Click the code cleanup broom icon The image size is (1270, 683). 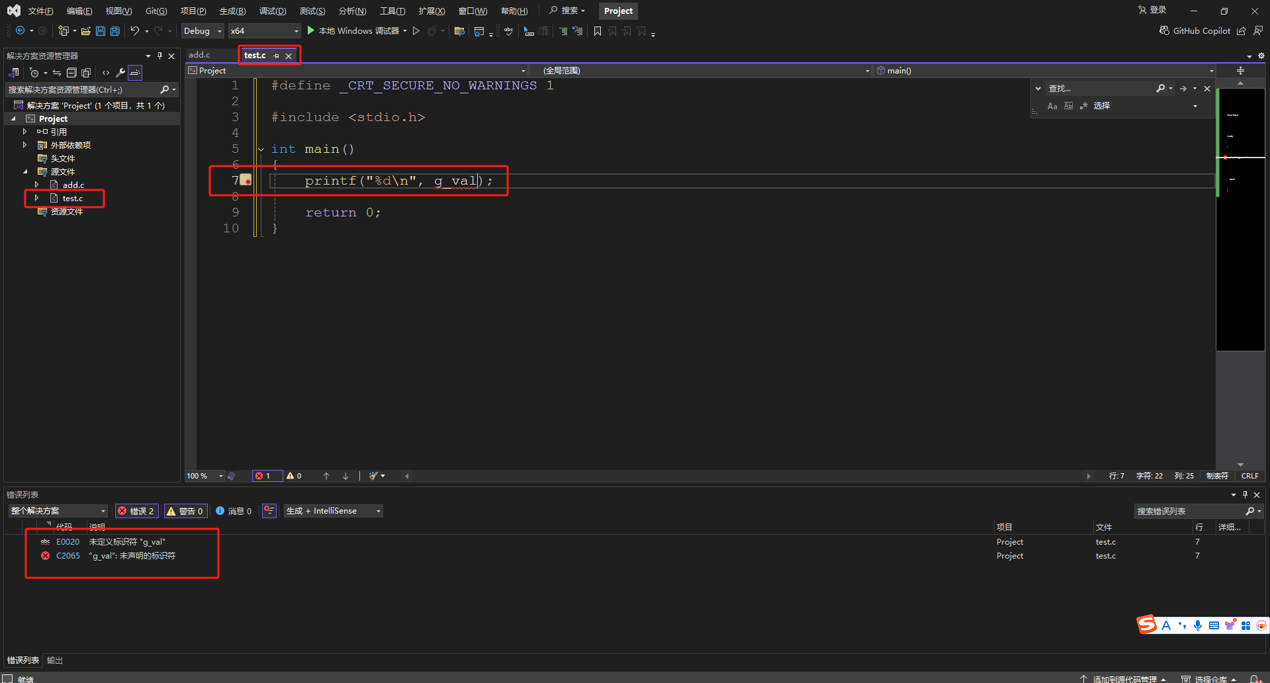pyautogui.click(x=374, y=476)
